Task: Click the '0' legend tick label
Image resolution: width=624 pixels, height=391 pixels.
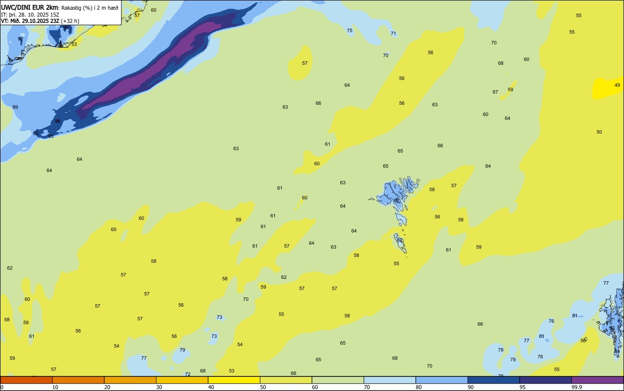Action: click(2, 387)
